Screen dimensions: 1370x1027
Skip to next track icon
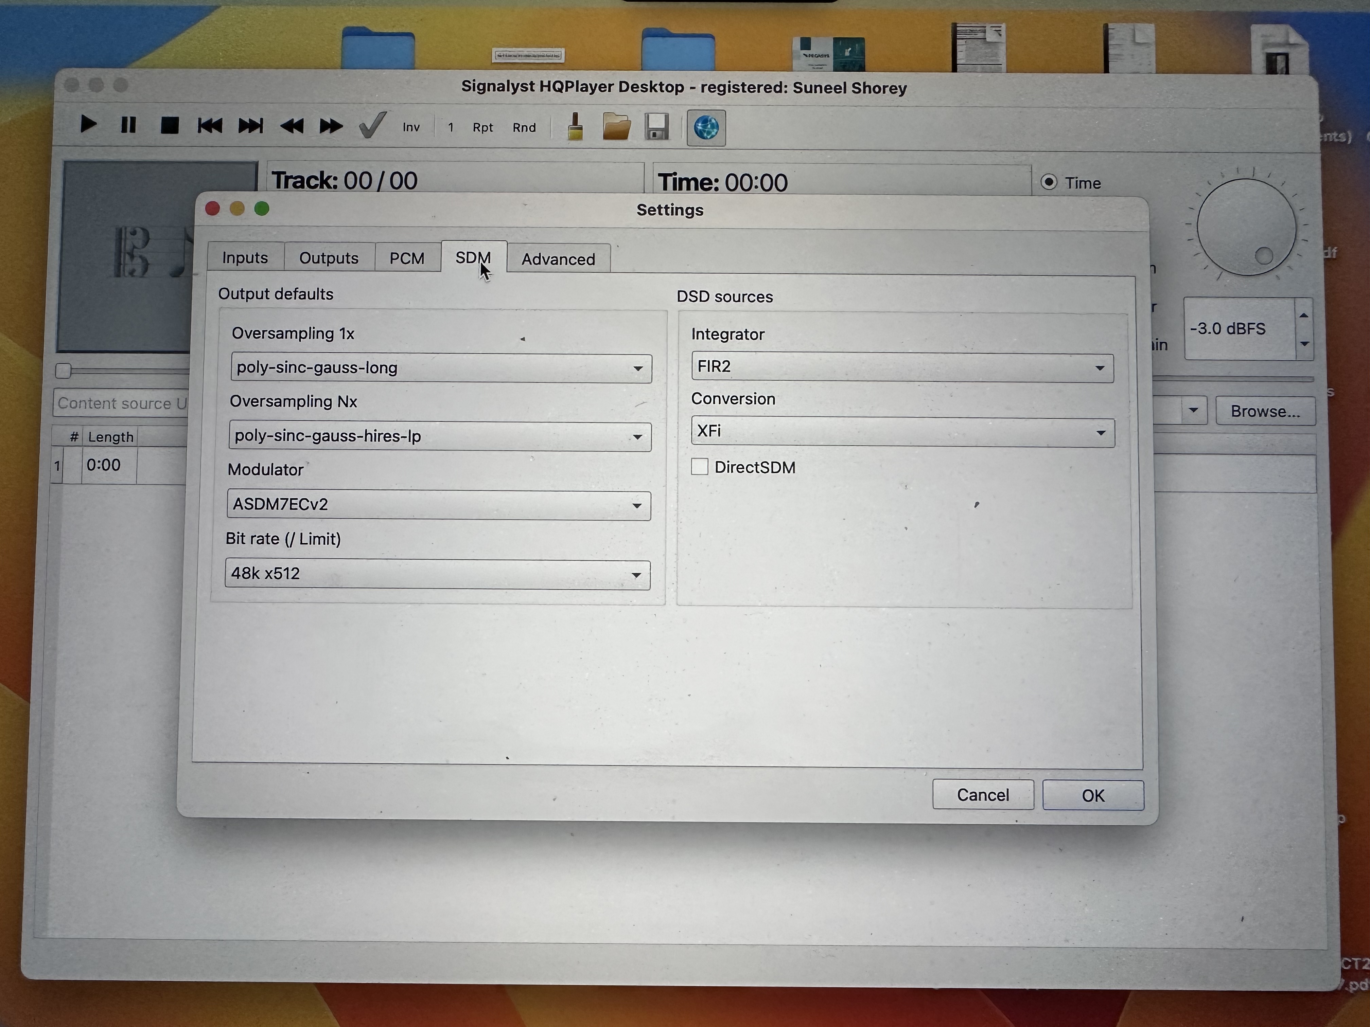(x=250, y=126)
